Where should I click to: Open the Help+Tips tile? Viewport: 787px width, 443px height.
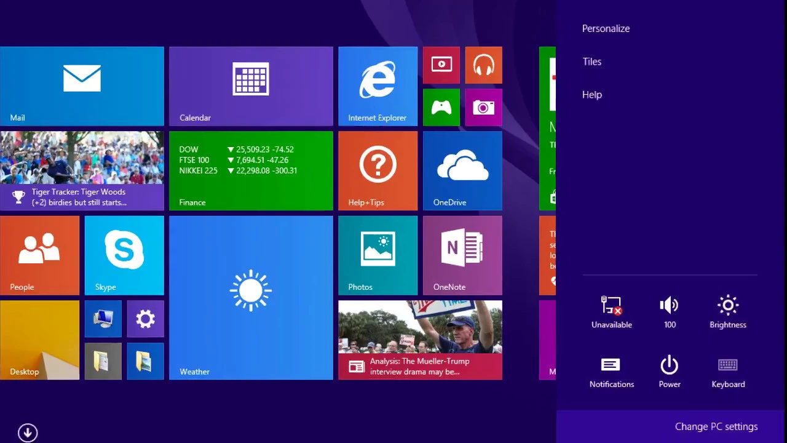coord(378,170)
